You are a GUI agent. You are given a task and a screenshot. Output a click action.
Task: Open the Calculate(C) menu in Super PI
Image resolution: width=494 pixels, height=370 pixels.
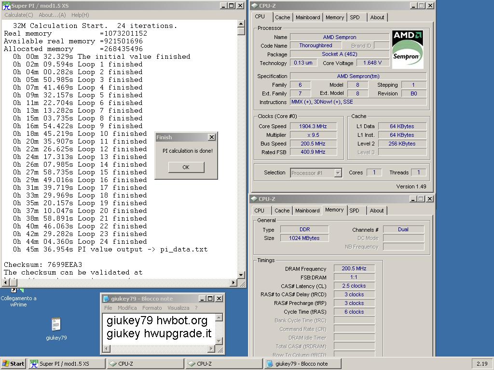click(x=19, y=15)
